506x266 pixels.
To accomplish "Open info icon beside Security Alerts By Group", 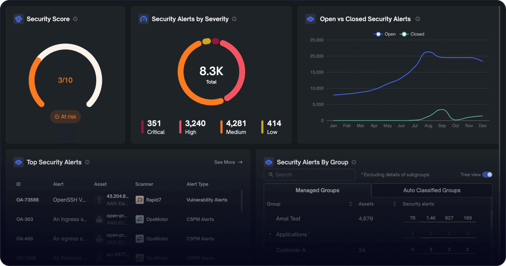I will [x=354, y=162].
